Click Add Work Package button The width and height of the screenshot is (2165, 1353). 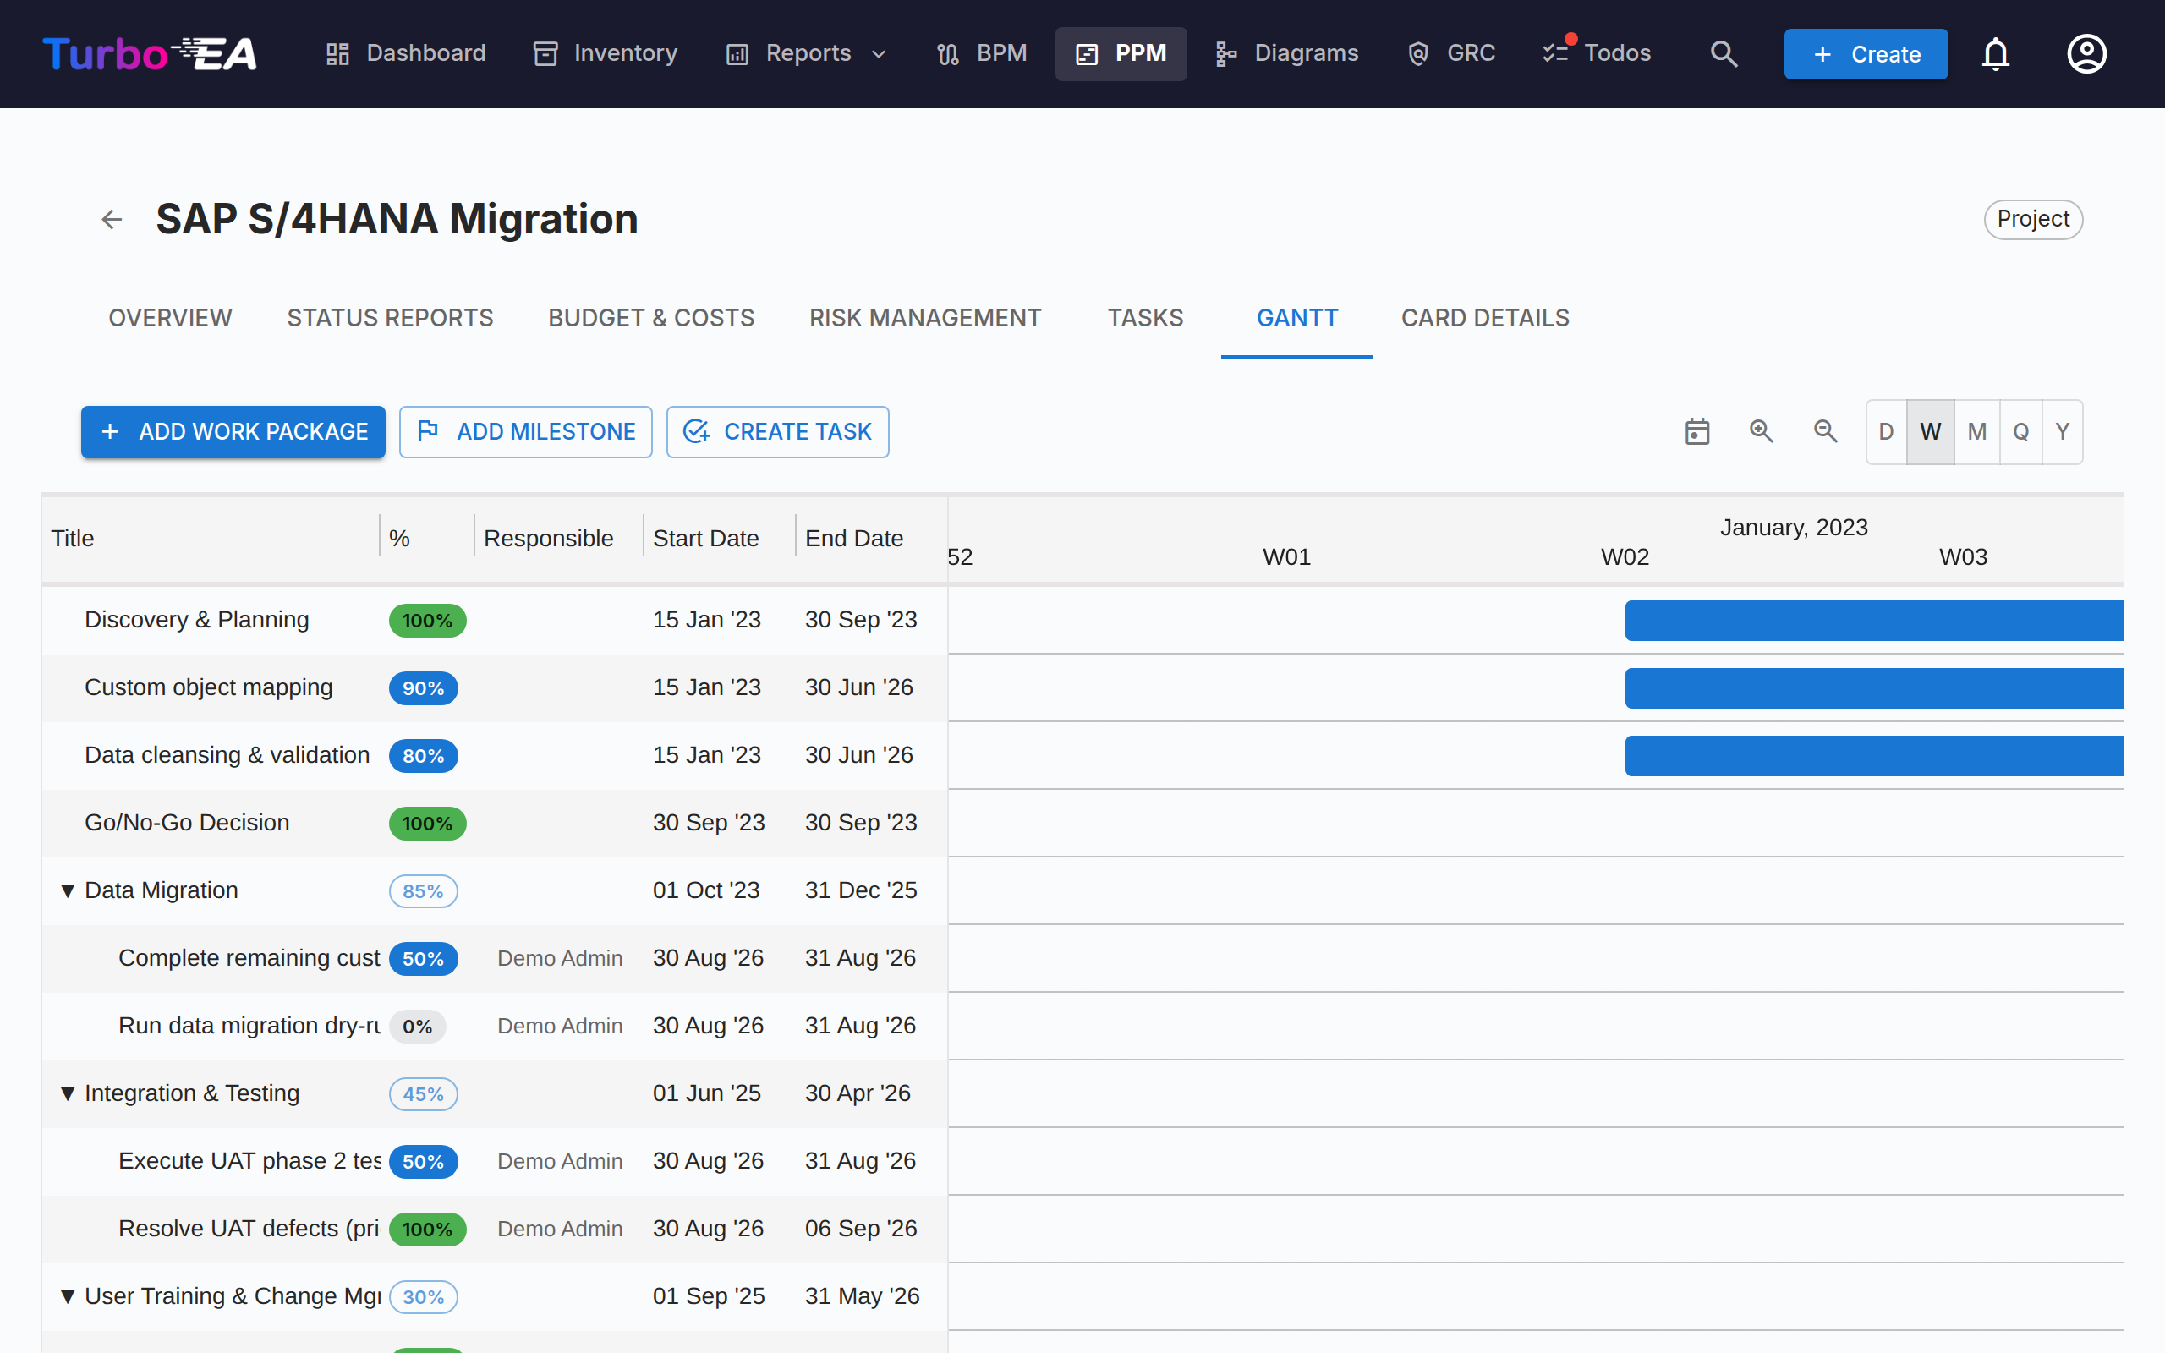point(233,432)
